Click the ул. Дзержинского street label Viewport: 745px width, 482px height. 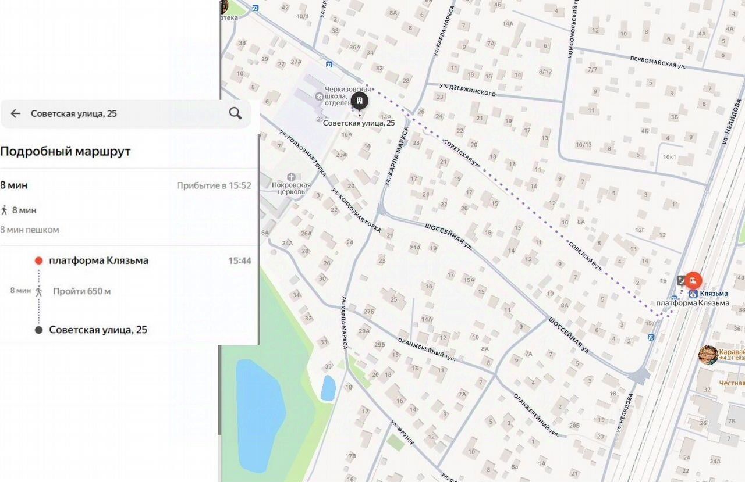(x=468, y=90)
